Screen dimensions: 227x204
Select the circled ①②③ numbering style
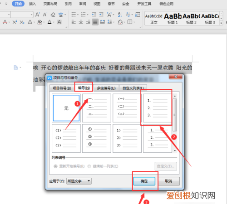97,138
